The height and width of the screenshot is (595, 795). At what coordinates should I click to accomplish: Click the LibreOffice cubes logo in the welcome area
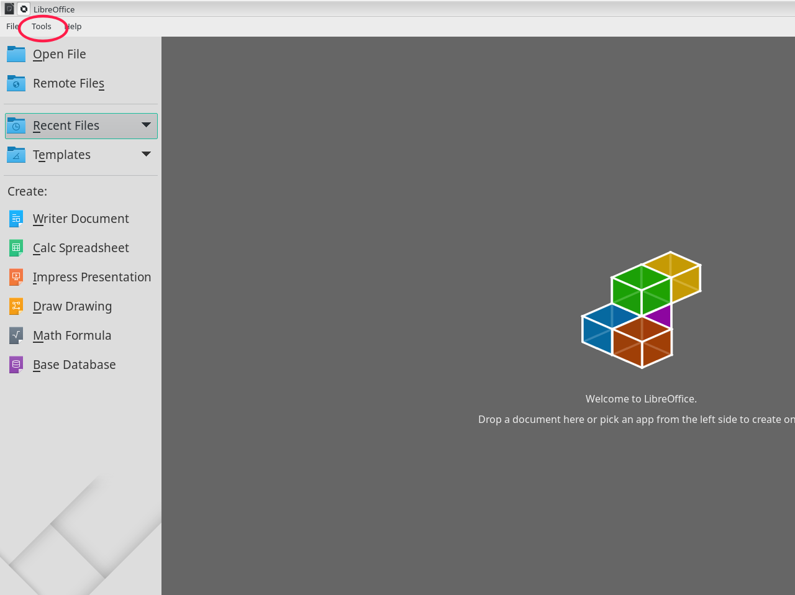coord(642,309)
